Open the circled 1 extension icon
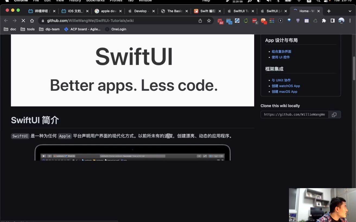Screen dimensions: 356x222 pyautogui.click(x=281, y=21)
